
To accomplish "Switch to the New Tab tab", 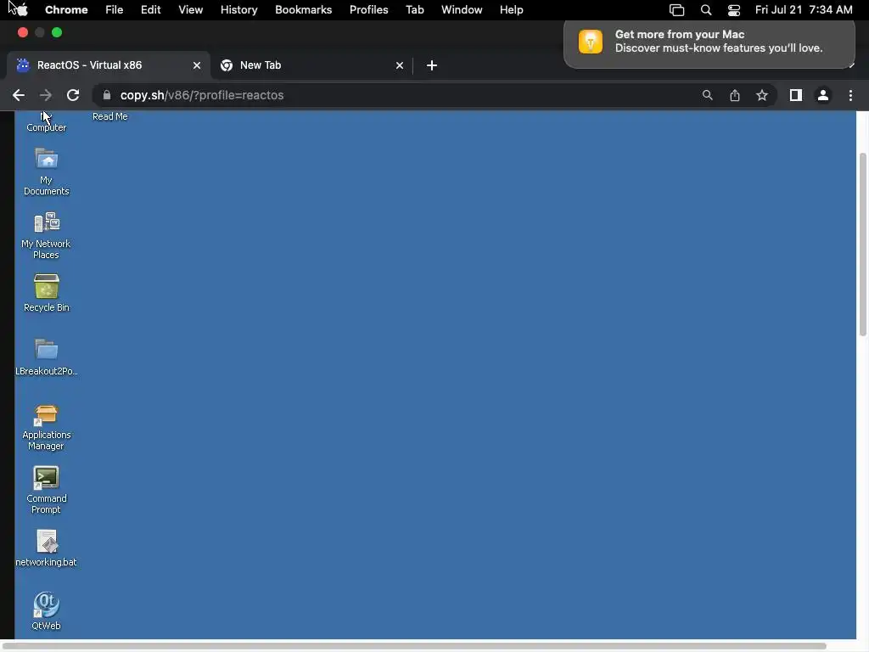I will tap(311, 65).
